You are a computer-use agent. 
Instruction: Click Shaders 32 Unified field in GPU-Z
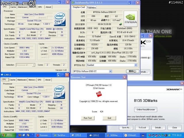(96, 37)
